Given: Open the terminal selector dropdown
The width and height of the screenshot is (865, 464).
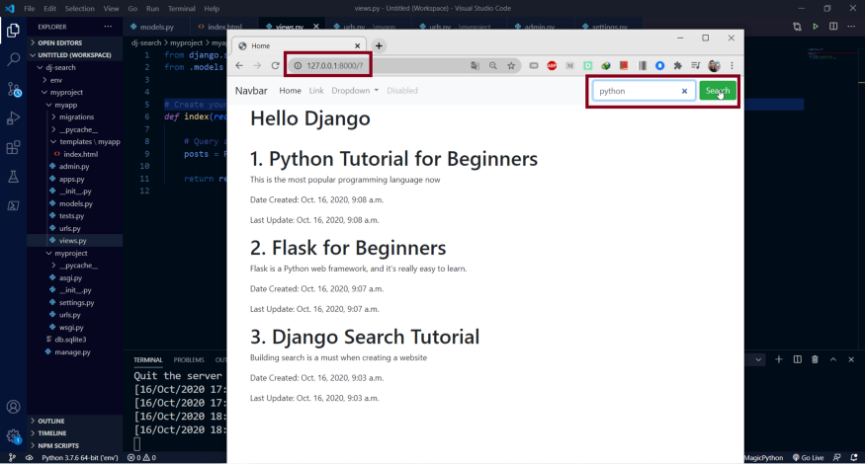Looking at the screenshot, I should [x=758, y=359].
